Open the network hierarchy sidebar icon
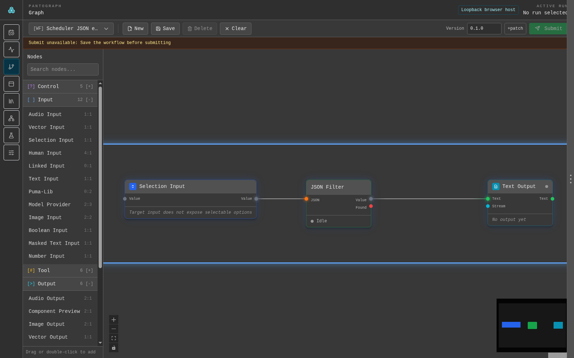The width and height of the screenshot is (574, 358). coord(11,118)
